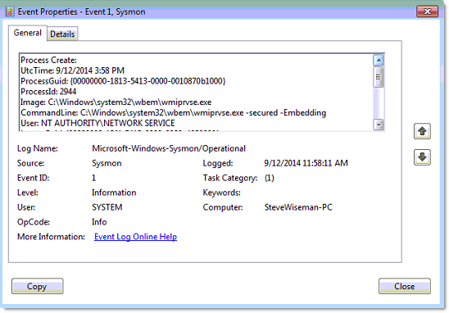Switch to the Details tab

(x=62, y=34)
